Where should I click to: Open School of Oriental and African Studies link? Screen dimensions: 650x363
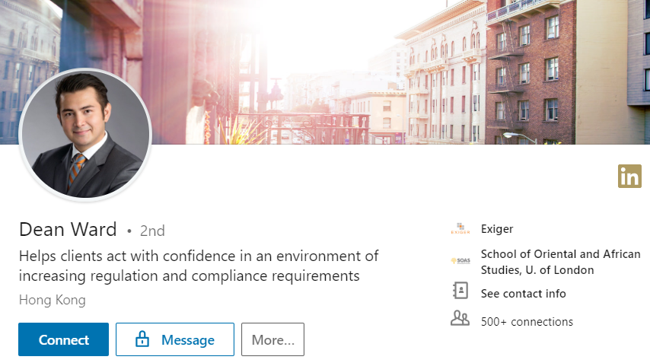560,262
